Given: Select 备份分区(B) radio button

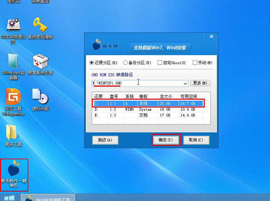Looking at the screenshot, I should coord(137,63).
